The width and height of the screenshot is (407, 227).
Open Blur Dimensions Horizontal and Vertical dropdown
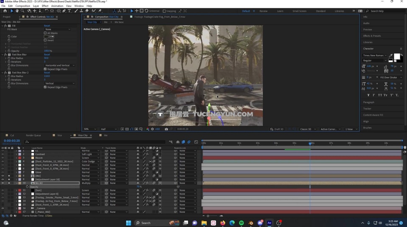pyautogui.click(x=60, y=65)
